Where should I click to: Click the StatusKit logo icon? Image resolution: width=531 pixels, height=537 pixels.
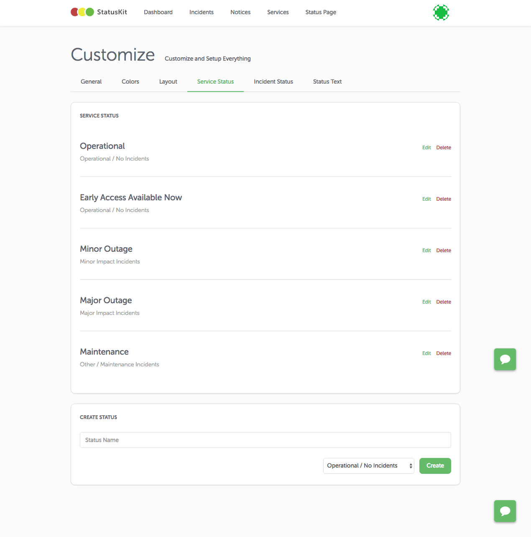click(x=82, y=12)
